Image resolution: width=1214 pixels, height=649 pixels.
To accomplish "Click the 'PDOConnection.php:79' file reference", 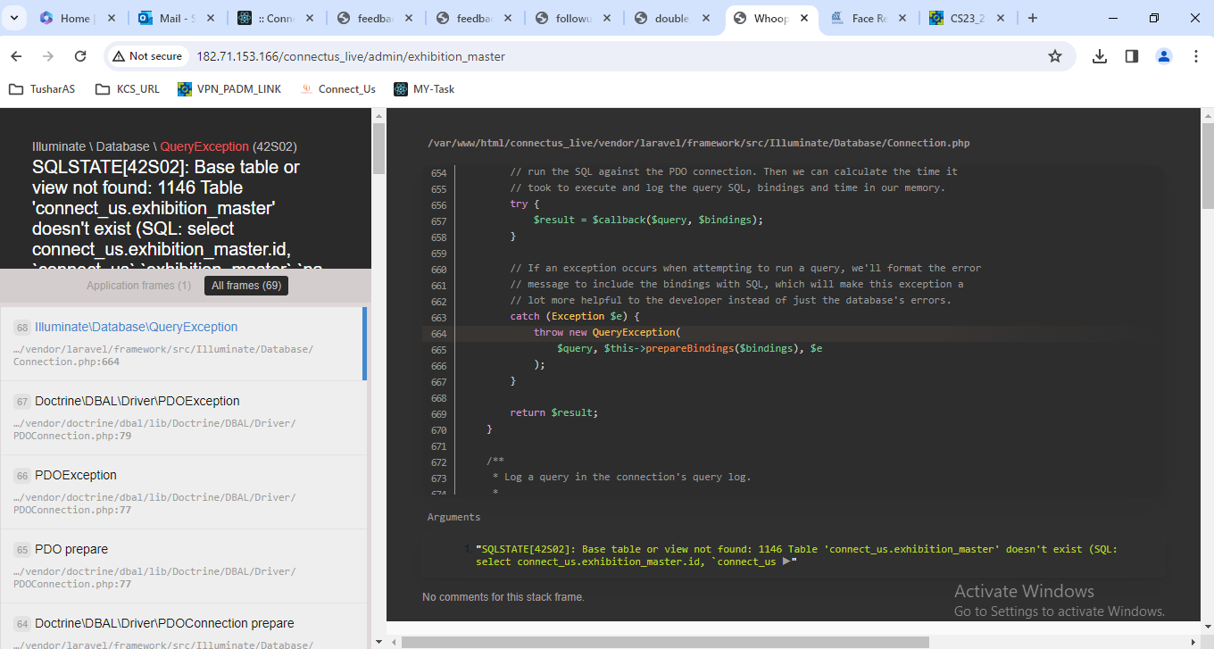I will click(72, 436).
